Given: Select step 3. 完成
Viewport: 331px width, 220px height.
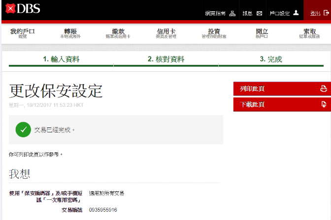Looking at the screenshot, I should (x=271, y=59).
